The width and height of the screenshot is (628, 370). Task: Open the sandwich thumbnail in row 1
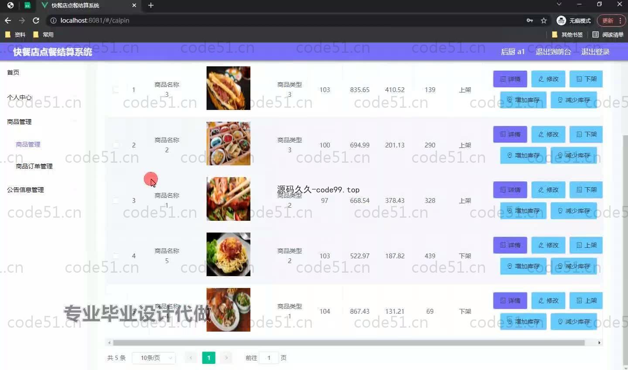228,88
